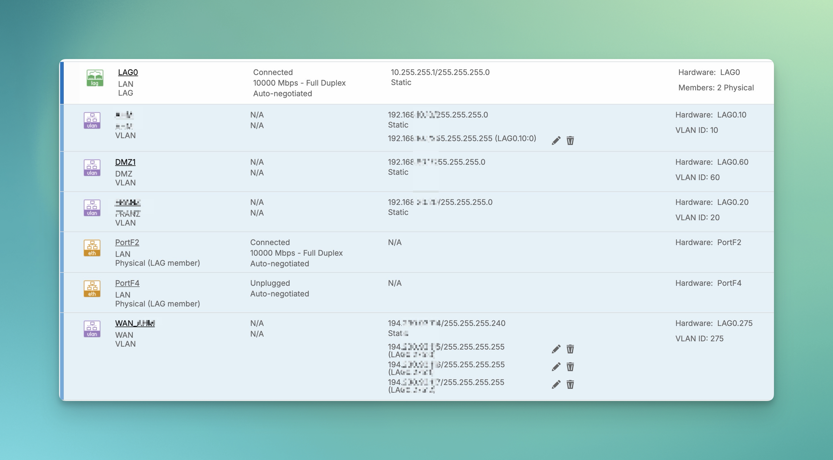Click 'Hardware: PortF2' text

(708, 242)
